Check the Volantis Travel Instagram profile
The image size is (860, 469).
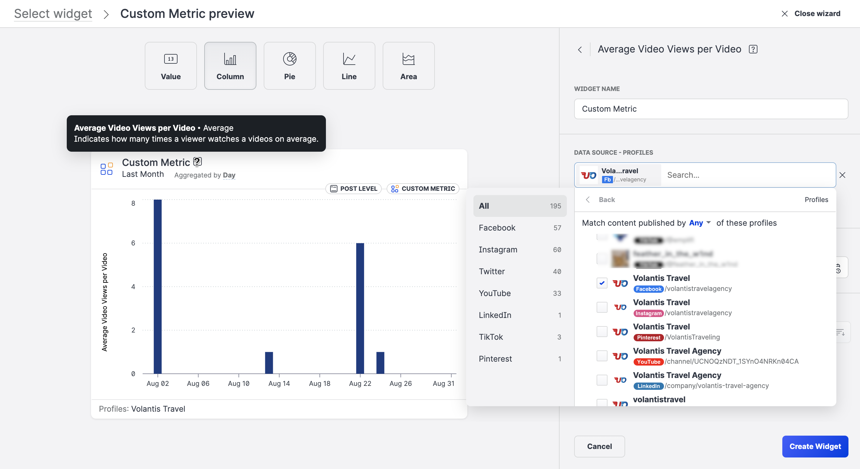pyautogui.click(x=602, y=307)
